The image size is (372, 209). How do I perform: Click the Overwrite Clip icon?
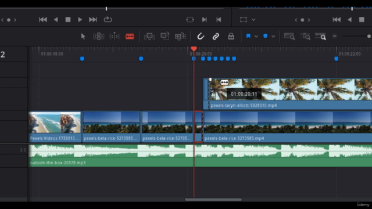(165, 36)
